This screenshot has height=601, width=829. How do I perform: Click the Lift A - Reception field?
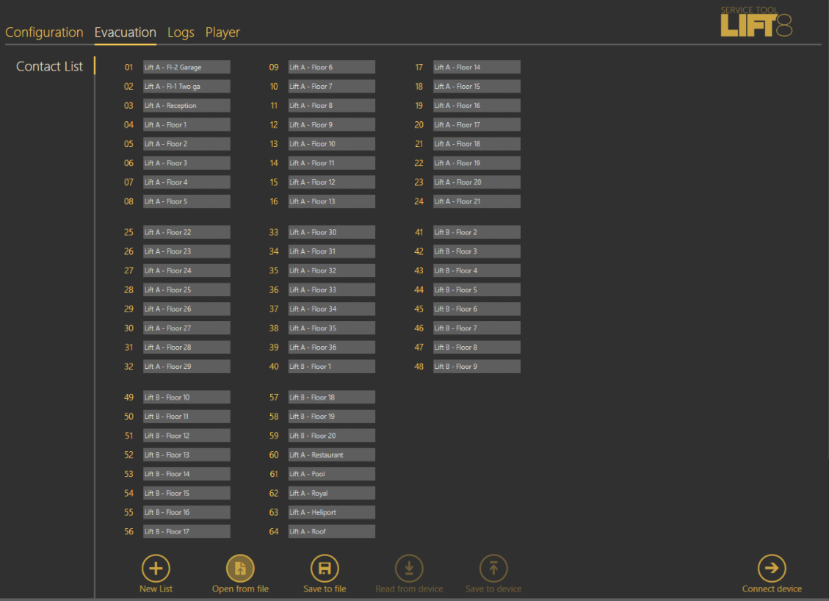pos(187,106)
